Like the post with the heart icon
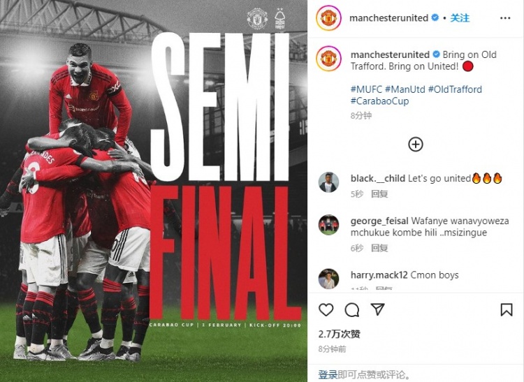 tap(326, 310)
